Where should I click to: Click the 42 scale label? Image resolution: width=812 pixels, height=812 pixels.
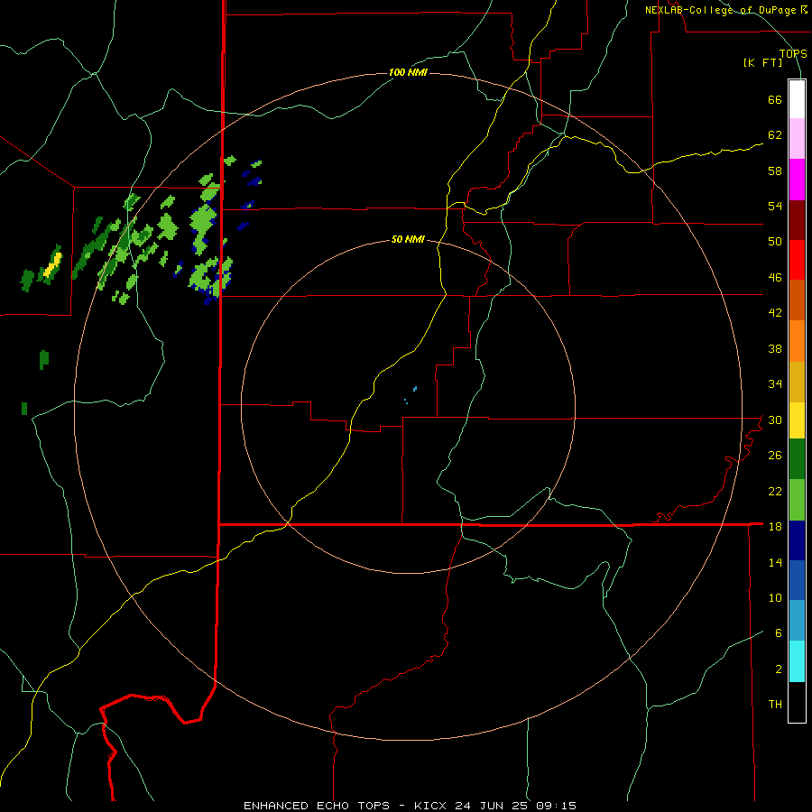(775, 313)
